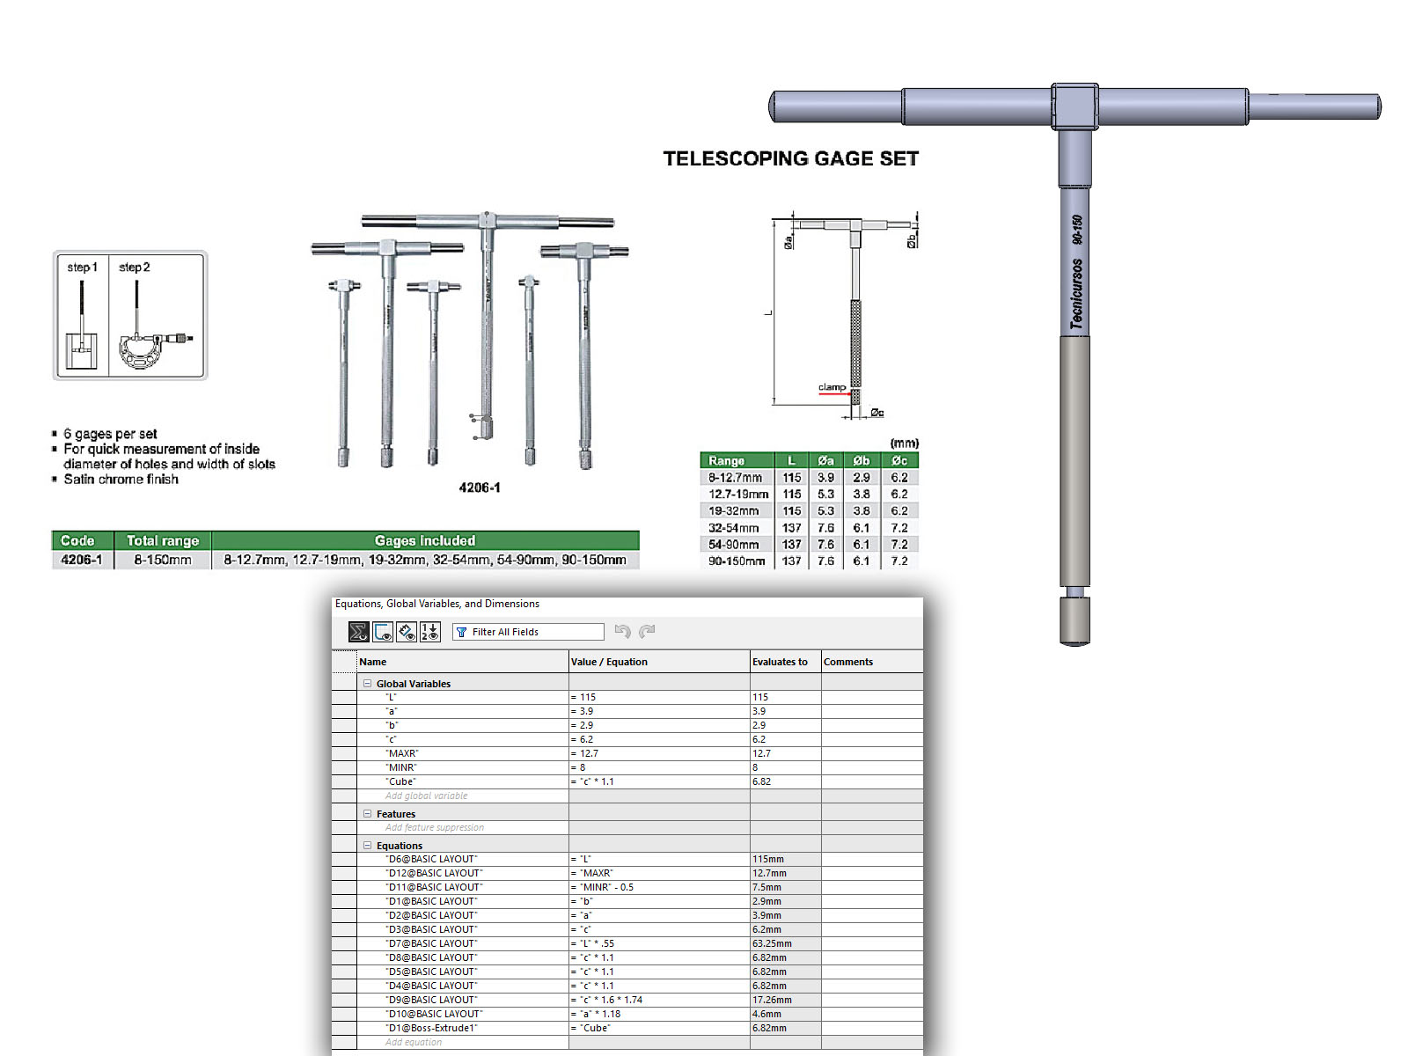Switch to Equation View
The image size is (1408, 1056).
click(x=358, y=632)
